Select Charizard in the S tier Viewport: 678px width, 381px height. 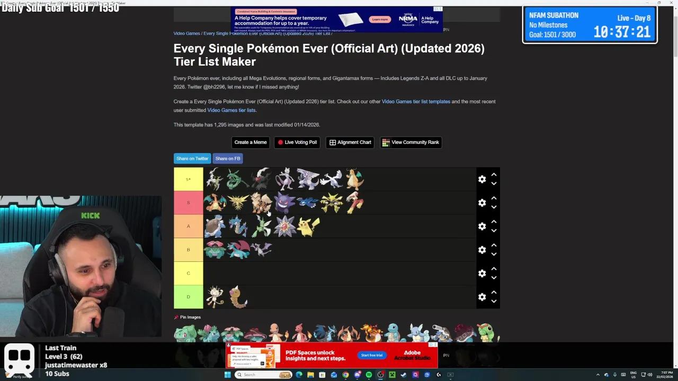coord(215,203)
